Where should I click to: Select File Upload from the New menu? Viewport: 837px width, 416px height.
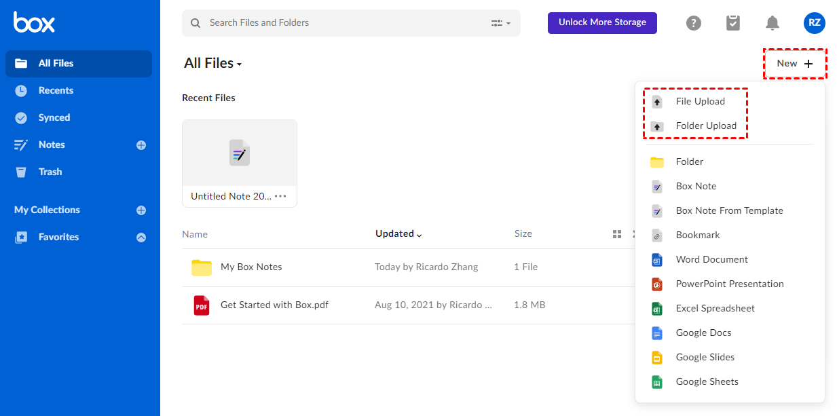[700, 102]
